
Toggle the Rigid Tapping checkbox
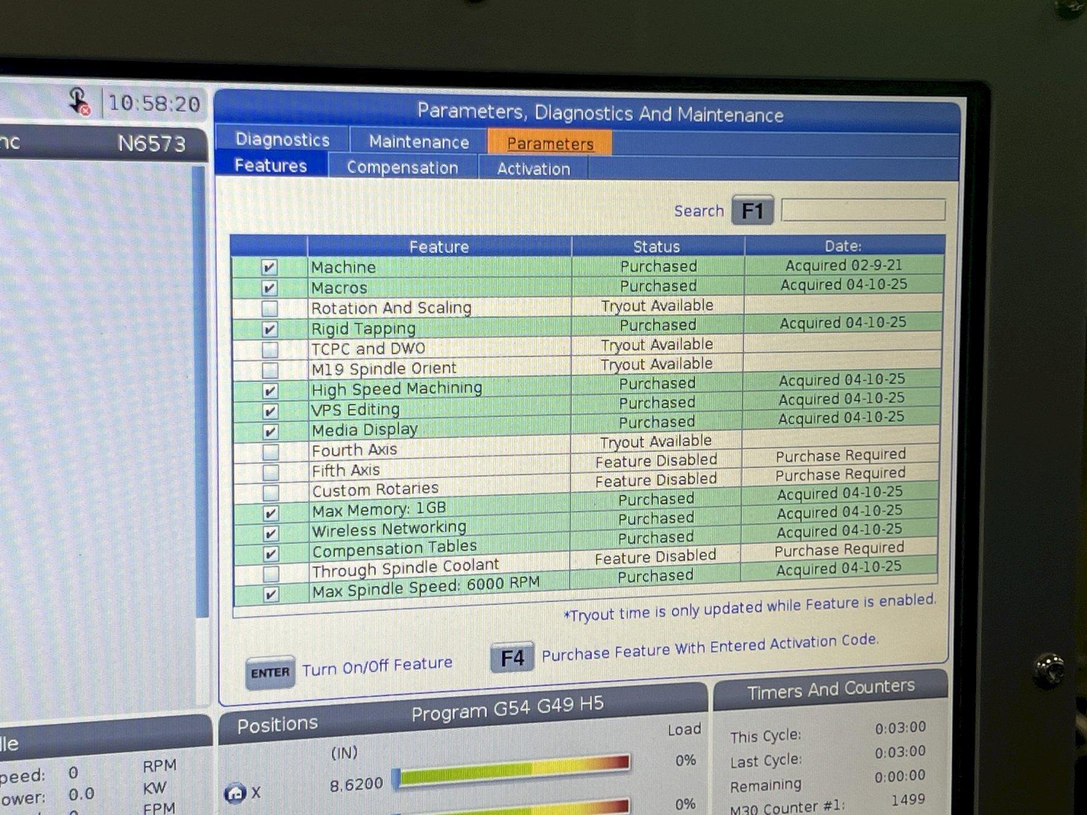click(269, 329)
